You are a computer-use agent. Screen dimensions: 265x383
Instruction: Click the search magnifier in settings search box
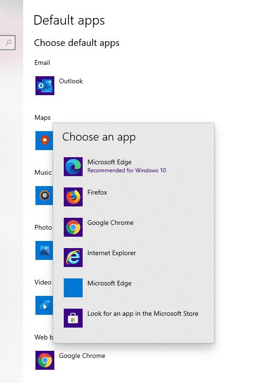9,43
